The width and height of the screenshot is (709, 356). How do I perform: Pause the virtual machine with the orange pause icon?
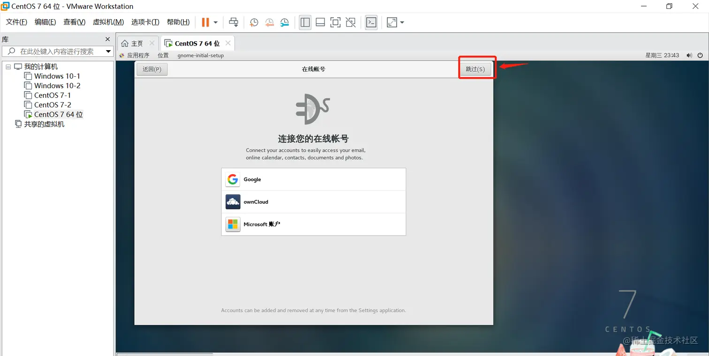point(205,22)
